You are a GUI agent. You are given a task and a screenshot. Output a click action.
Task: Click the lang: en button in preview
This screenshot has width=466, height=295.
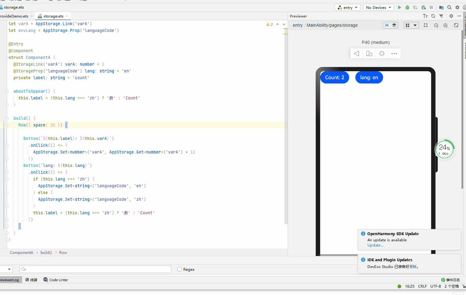point(369,77)
